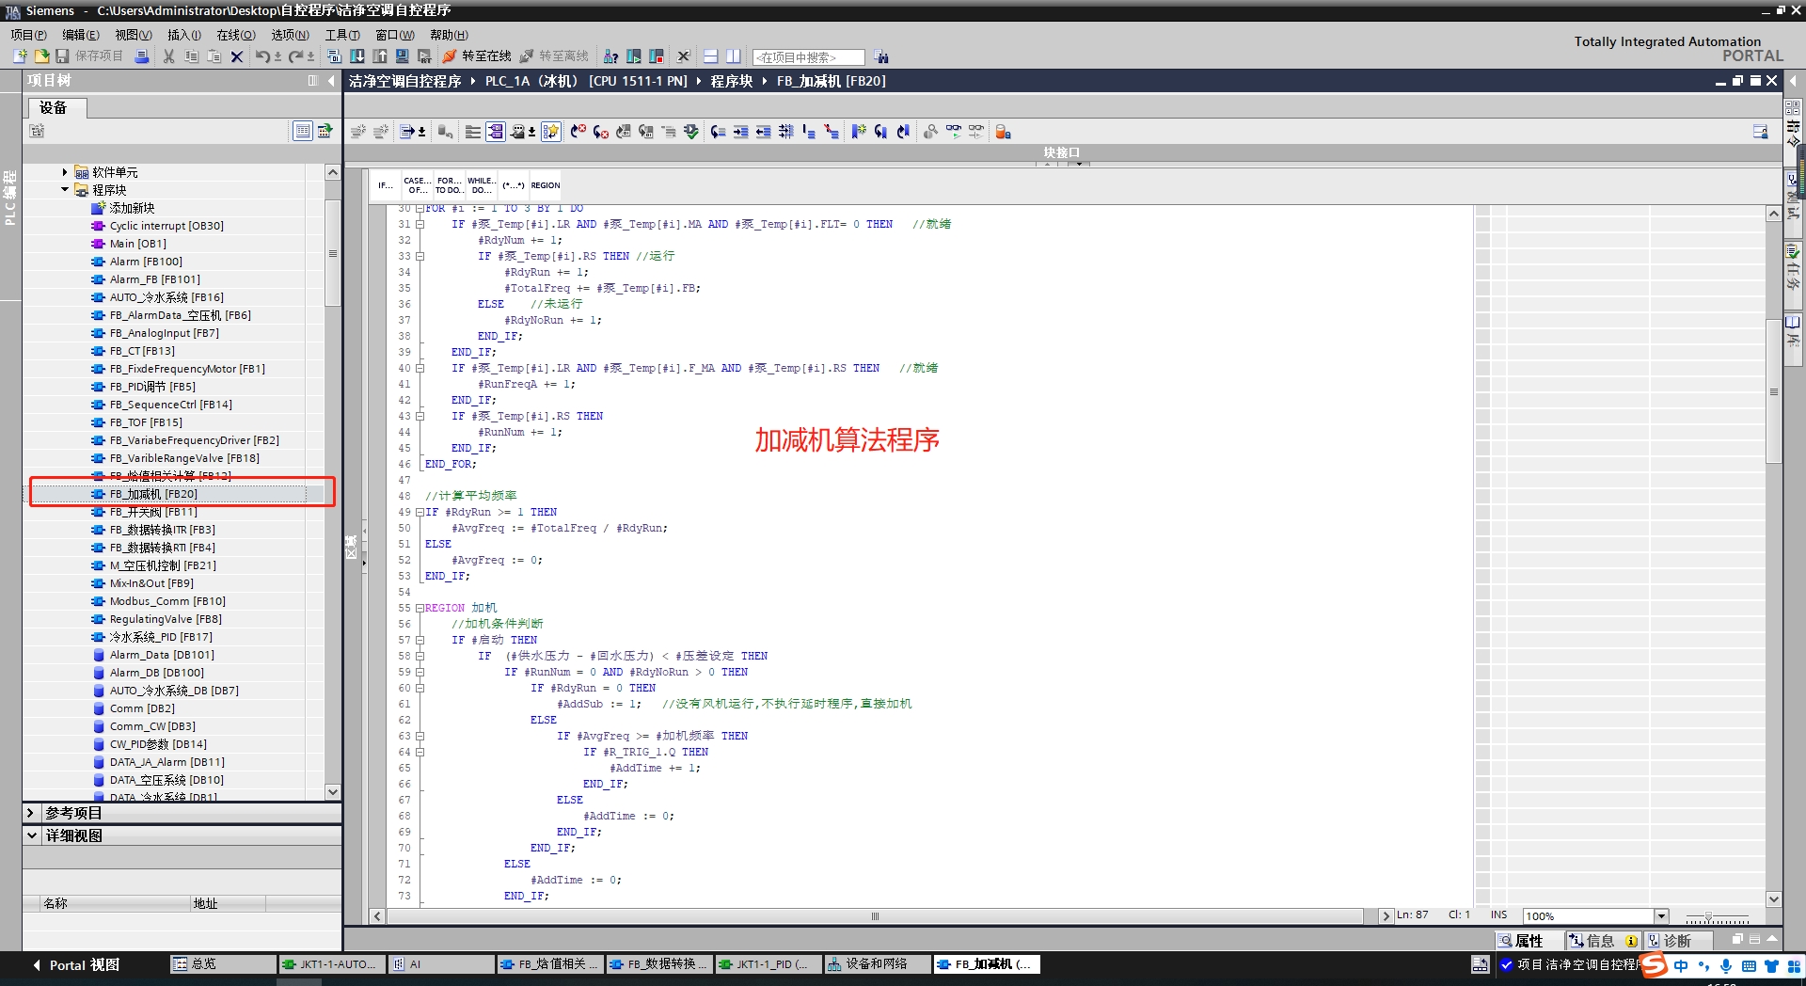The width and height of the screenshot is (1806, 986).
Task: Toggle the project tree table view button
Action: (303, 131)
